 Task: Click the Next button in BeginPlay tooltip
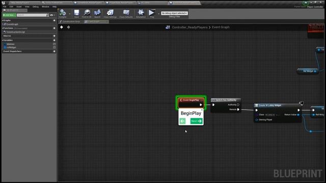pos(196,121)
